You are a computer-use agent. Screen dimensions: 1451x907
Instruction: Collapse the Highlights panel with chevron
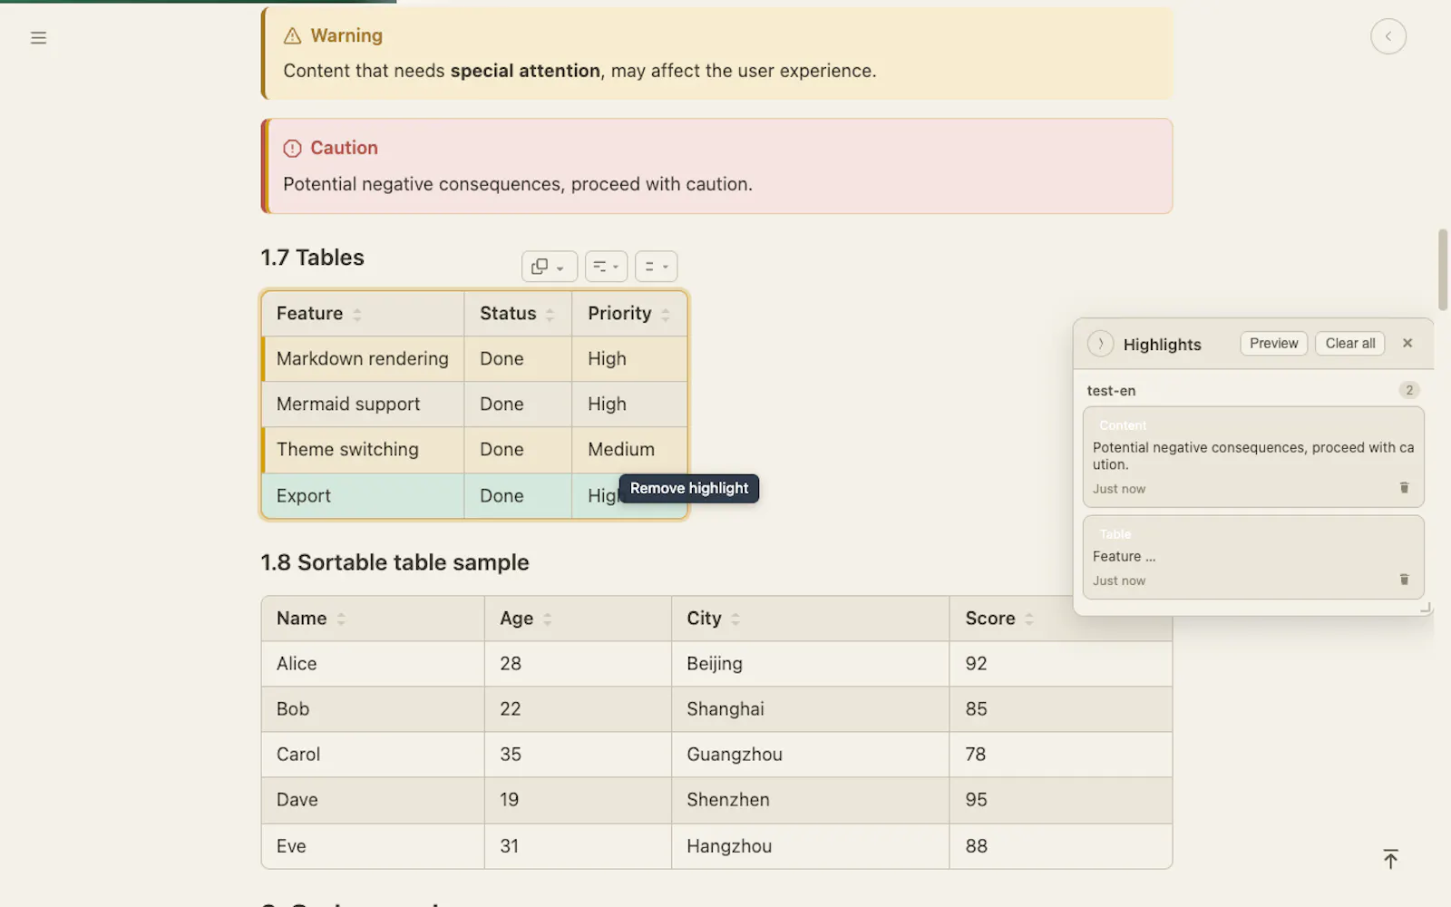point(1100,344)
